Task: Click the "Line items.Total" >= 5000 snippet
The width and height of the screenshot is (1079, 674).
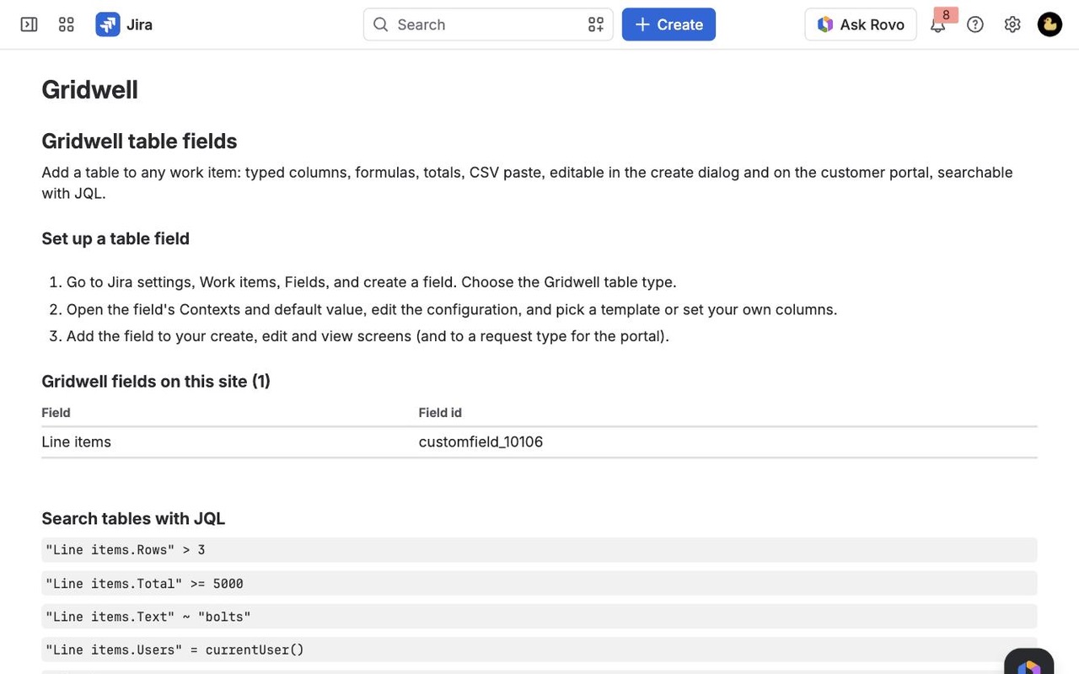Action: tap(539, 583)
